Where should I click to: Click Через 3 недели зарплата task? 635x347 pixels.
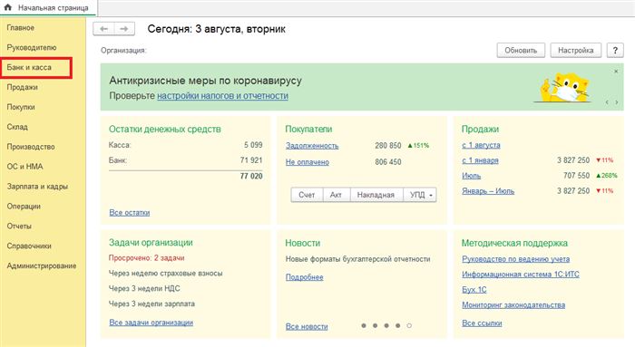[151, 304]
